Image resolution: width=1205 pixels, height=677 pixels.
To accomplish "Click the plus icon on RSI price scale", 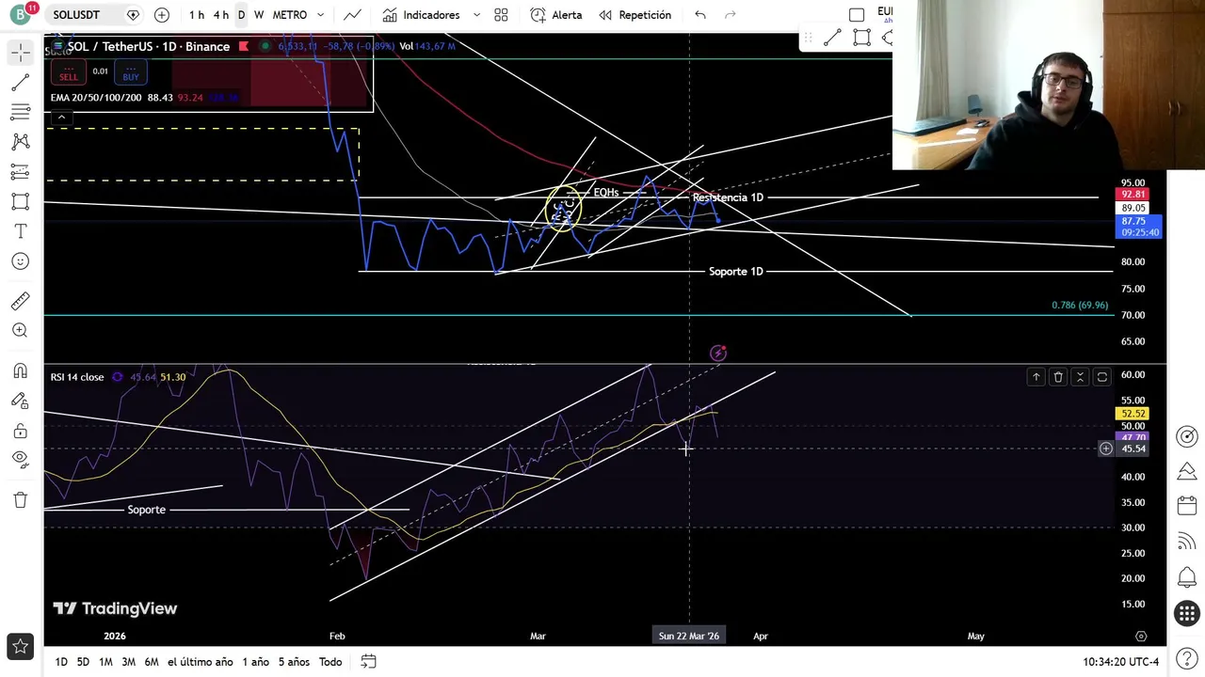I will (1106, 449).
